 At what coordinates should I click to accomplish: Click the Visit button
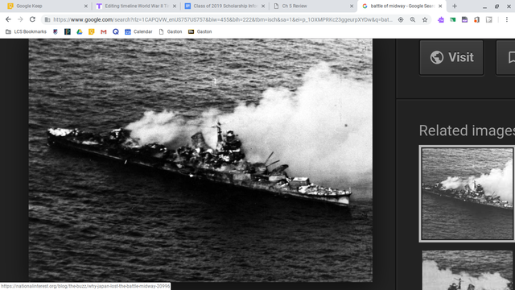(x=451, y=57)
